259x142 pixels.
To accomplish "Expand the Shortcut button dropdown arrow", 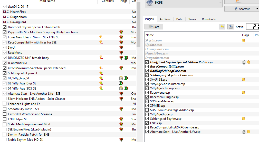I will 257,9.
